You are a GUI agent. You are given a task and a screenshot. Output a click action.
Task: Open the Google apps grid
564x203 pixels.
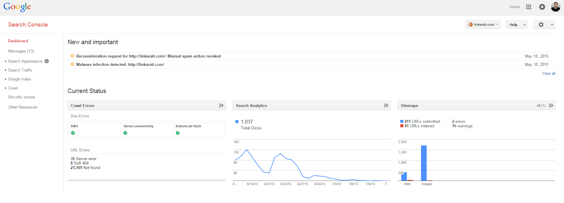(528, 7)
